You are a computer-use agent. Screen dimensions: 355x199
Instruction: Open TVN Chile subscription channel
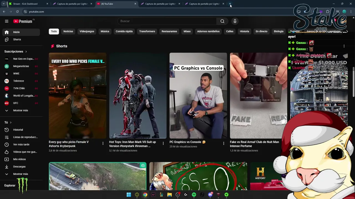[x=21, y=88]
